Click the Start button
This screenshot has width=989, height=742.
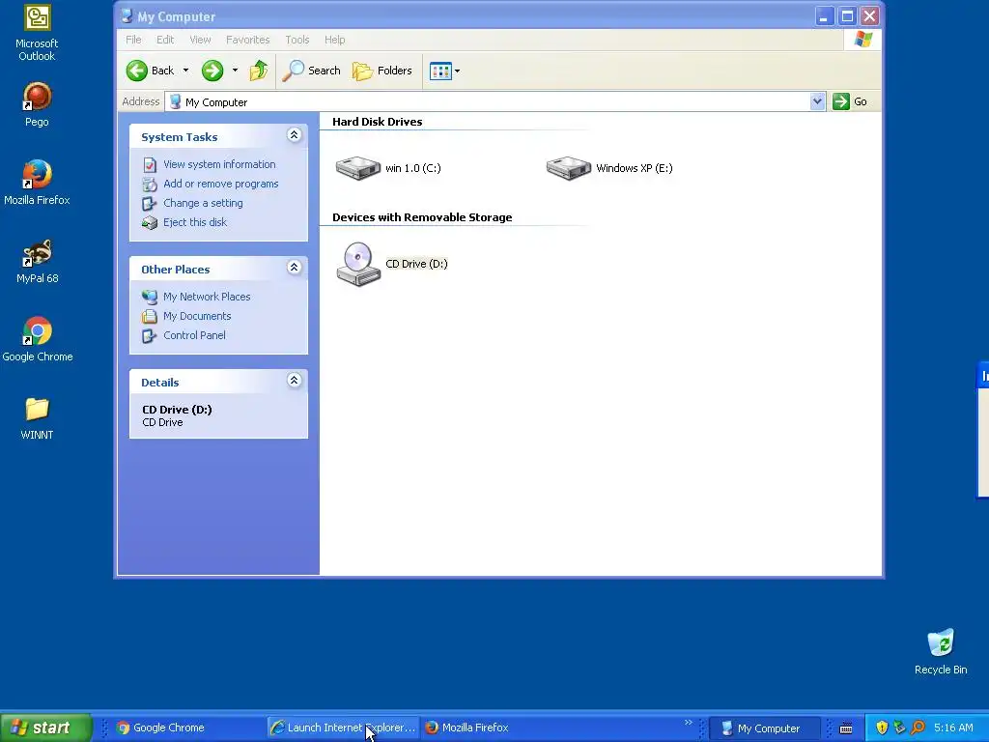(x=46, y=728)
